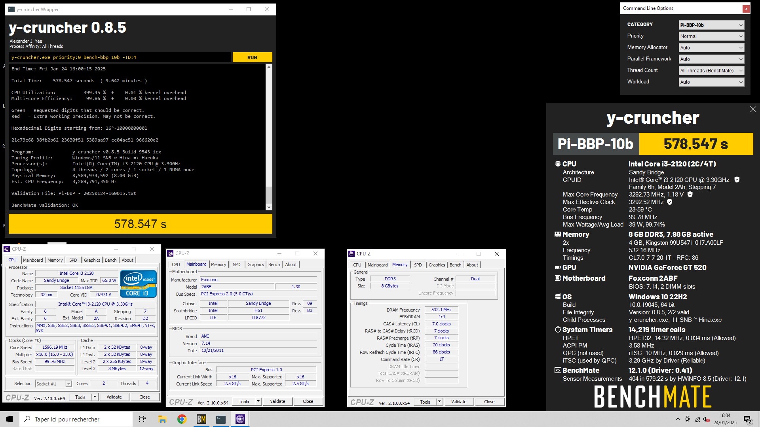Click the Windows Start button
Image resolution: width=760 pixels, height=427 pixels.
click(x=9, y=419)
